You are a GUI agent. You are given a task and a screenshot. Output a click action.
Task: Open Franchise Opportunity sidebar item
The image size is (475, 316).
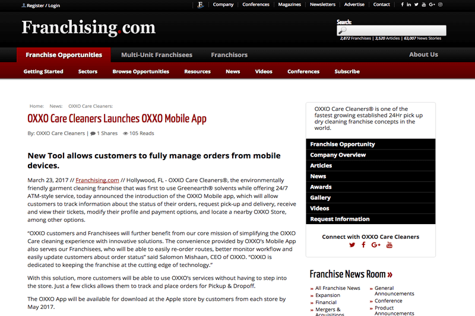tap(370, 144)
